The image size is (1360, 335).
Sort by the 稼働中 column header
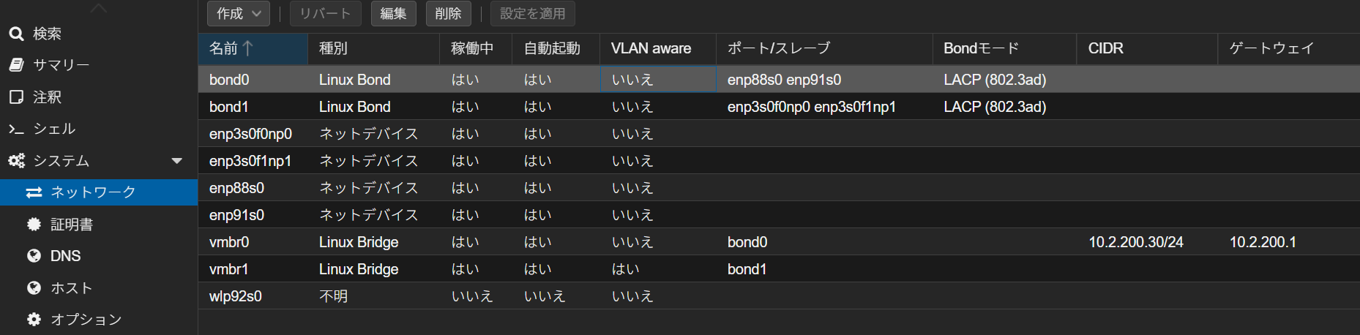(476, 48)
